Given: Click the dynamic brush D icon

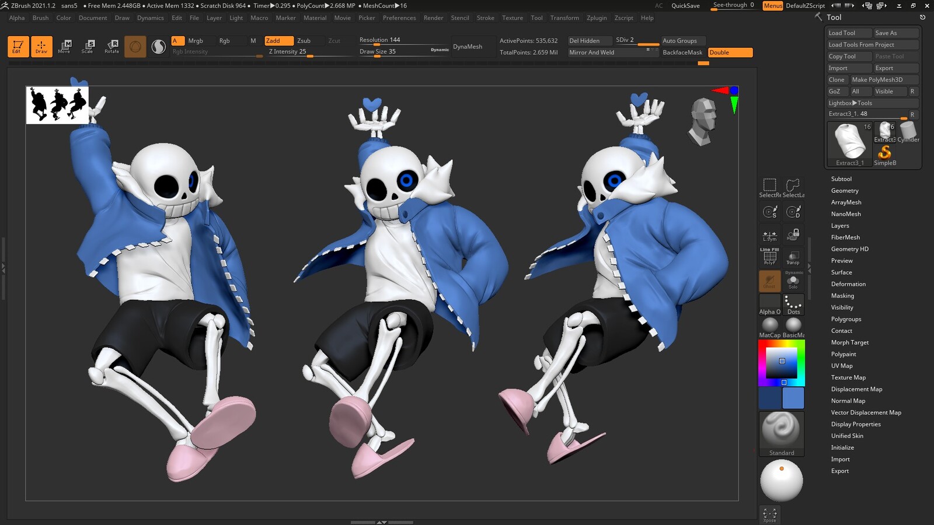Looking at the screenshot, I should (793, 212).
